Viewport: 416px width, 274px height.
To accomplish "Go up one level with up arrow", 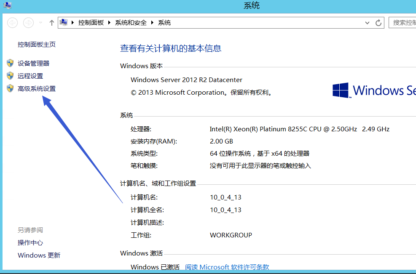I will tap(52, 23).
